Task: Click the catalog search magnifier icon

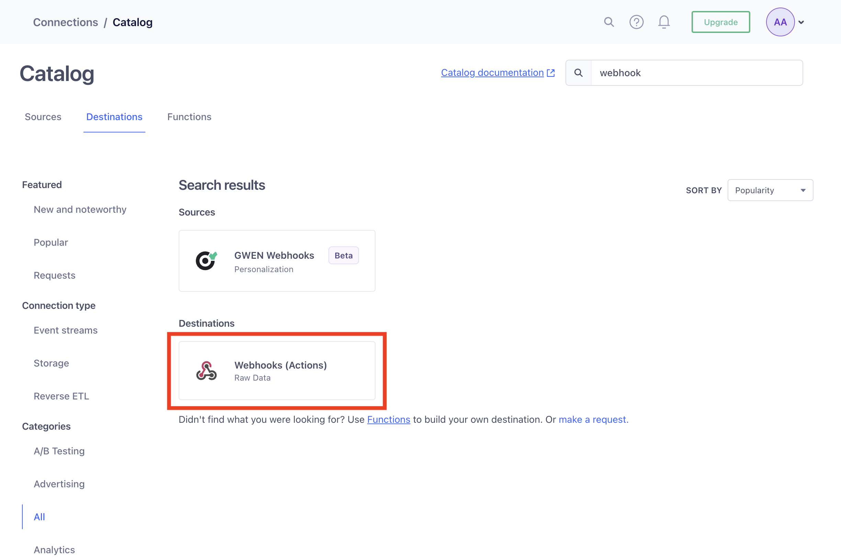Action: click(x=579, y=73)
